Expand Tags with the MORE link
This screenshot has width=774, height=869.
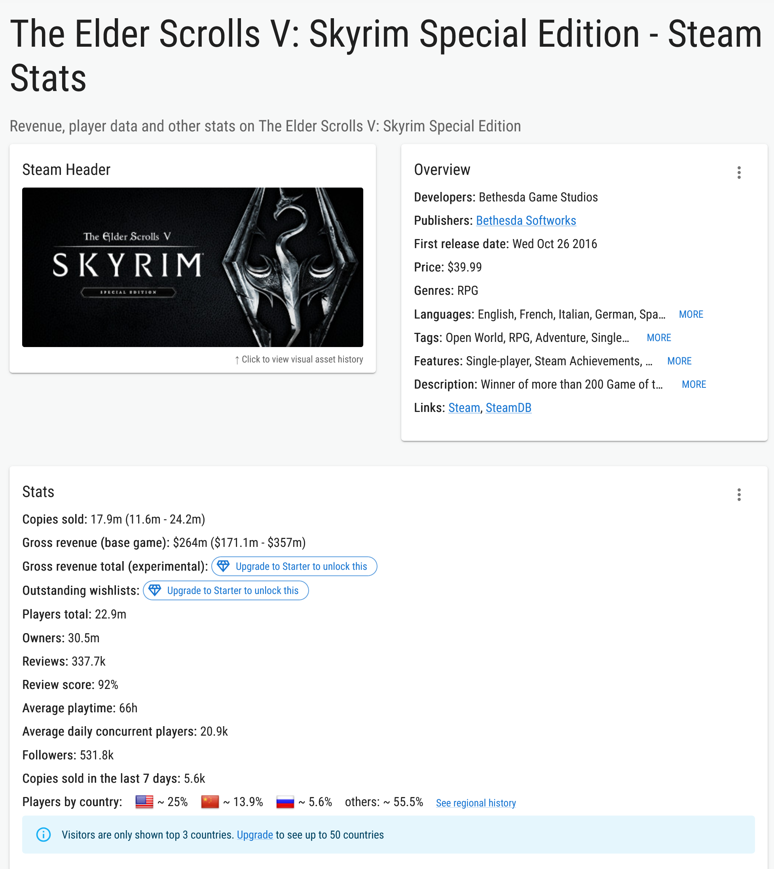(x=658, y=338)
